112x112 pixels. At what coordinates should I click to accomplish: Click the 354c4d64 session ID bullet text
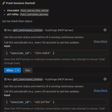[13, 11]
